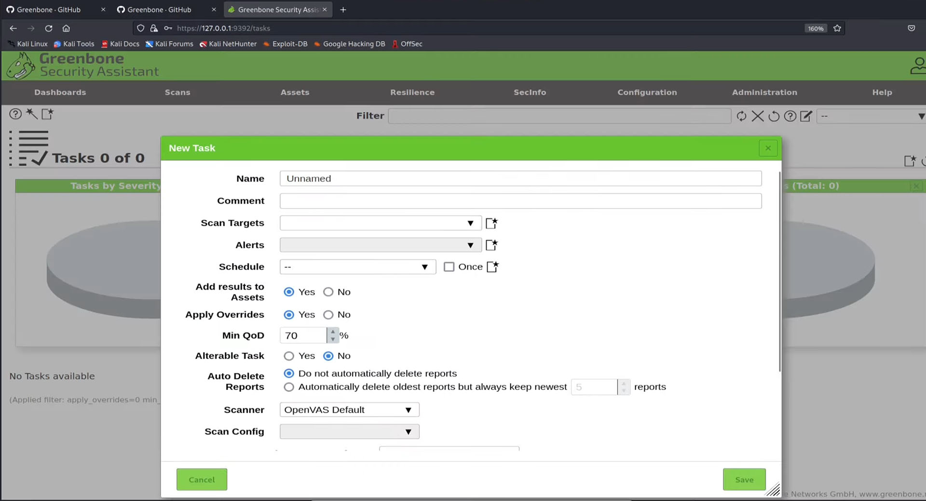This screenshot has height=501, width=926.
Task: Open the Alerts dropdown
Action: tap(381, 245)
